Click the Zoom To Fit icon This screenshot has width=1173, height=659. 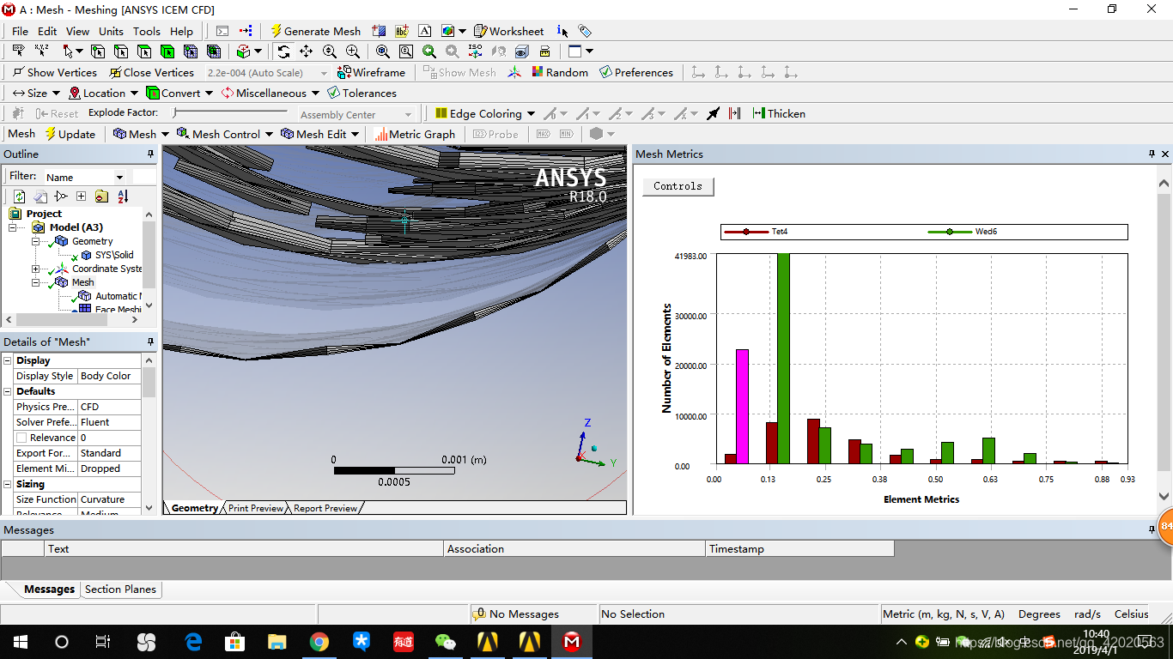383,51
